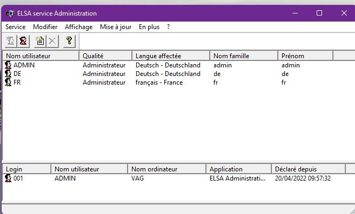The width and height of the screenshot is (355, 214).
Task: Sort by Prénom column header
Action: pos(305,56)
